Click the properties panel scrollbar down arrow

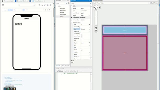click(91, 58)
